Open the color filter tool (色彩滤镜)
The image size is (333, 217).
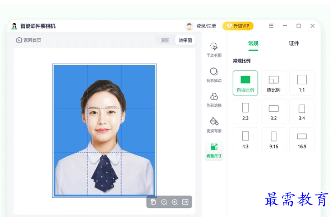coord(214,100)
